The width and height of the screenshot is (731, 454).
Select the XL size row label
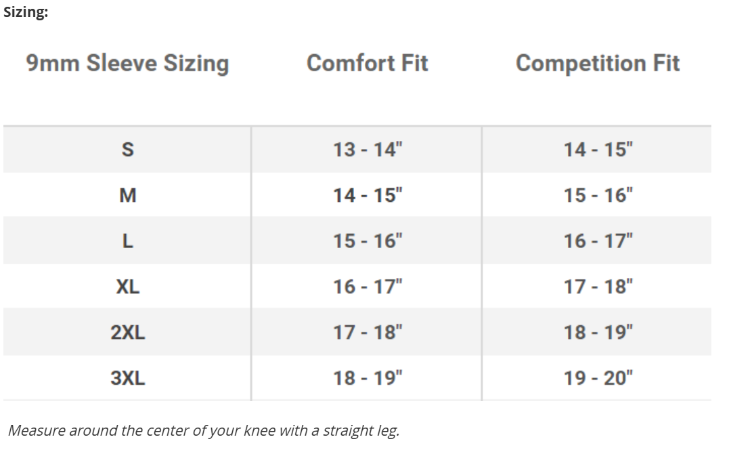tap(127, 287)
